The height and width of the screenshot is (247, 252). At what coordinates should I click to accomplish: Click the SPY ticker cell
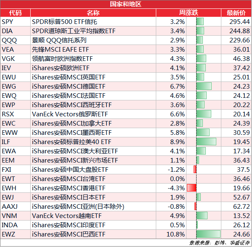point(15,21)
